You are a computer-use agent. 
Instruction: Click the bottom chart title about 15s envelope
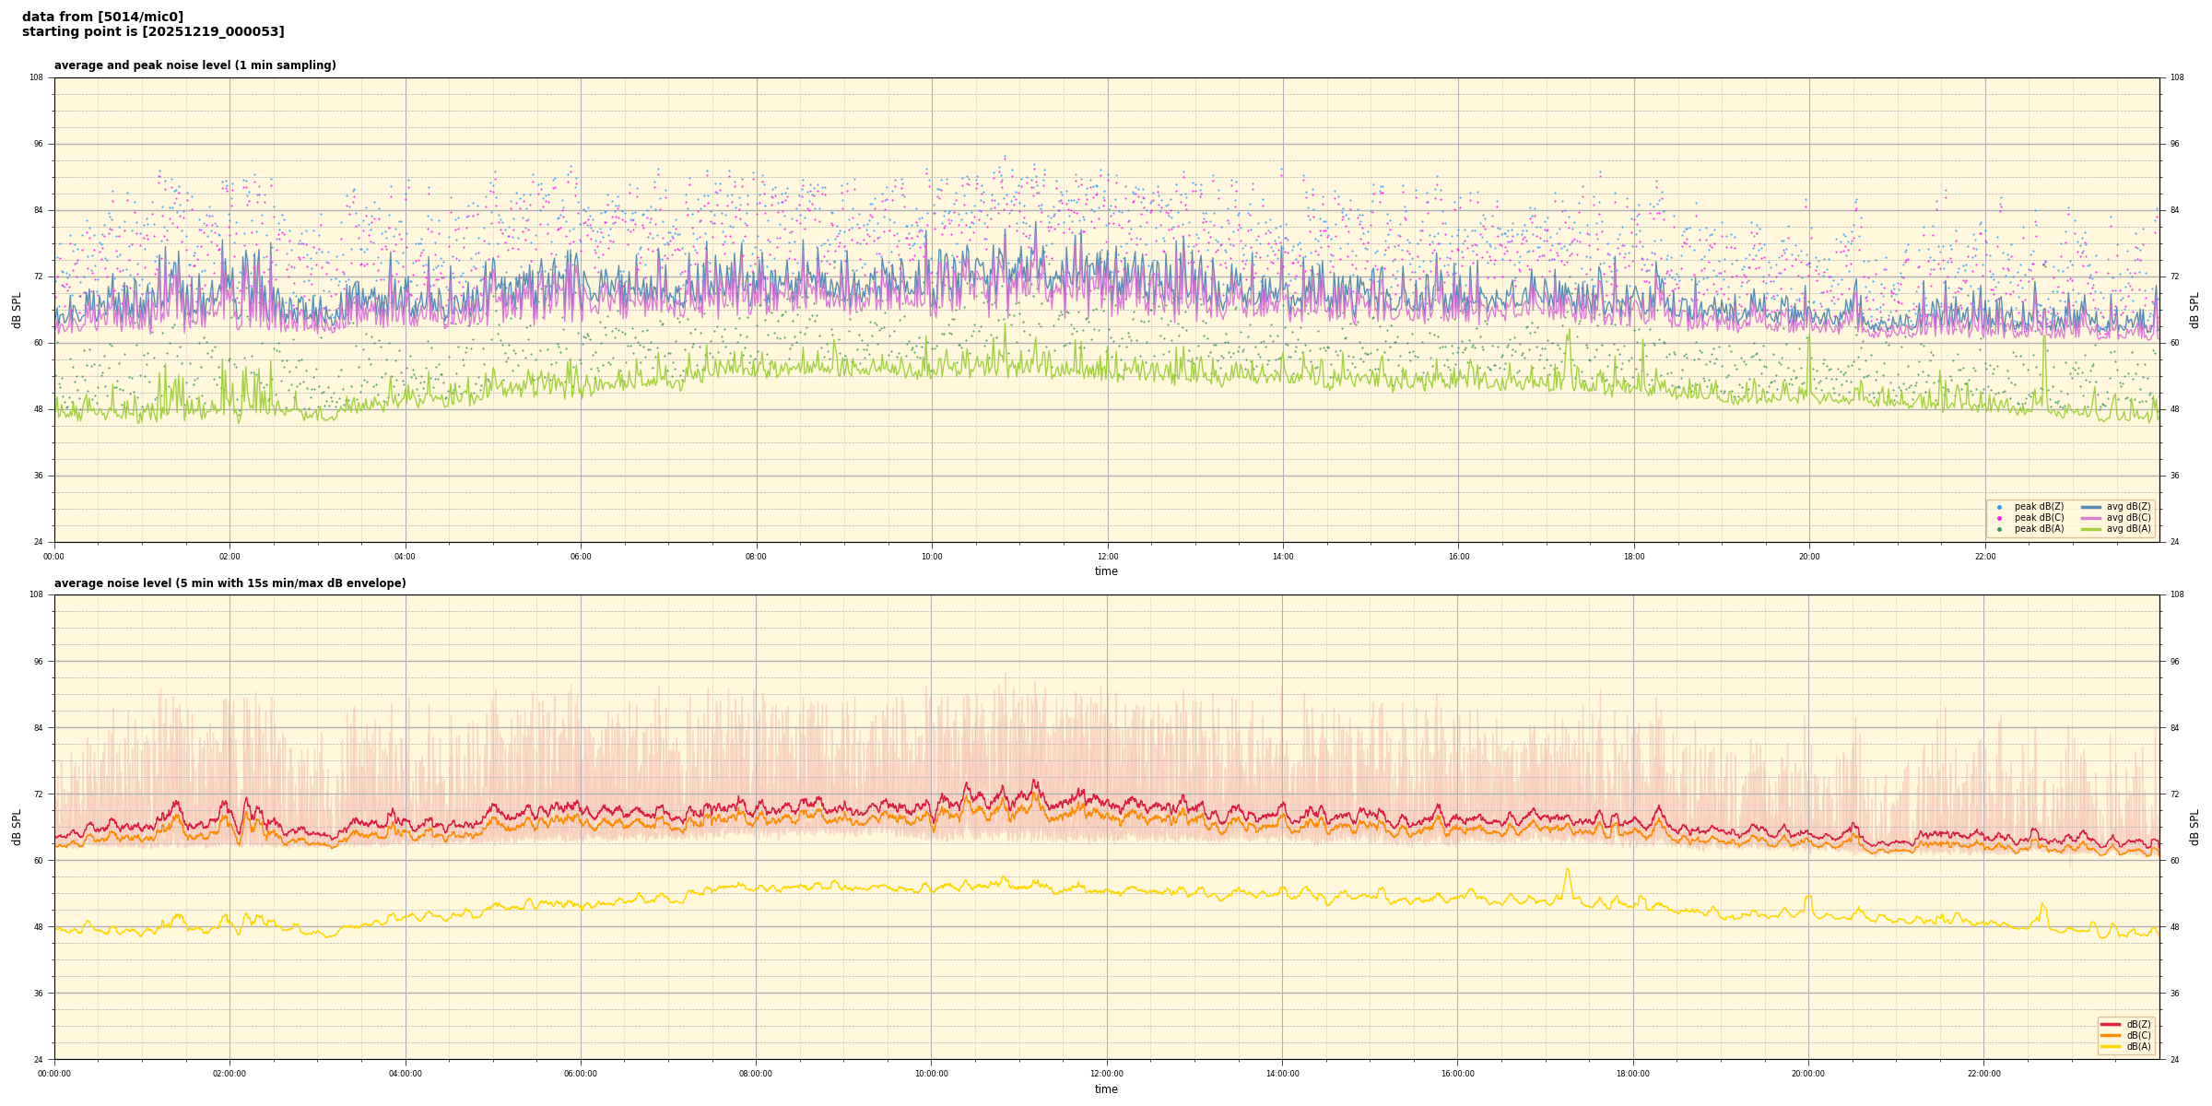click(x=229, y=583)
